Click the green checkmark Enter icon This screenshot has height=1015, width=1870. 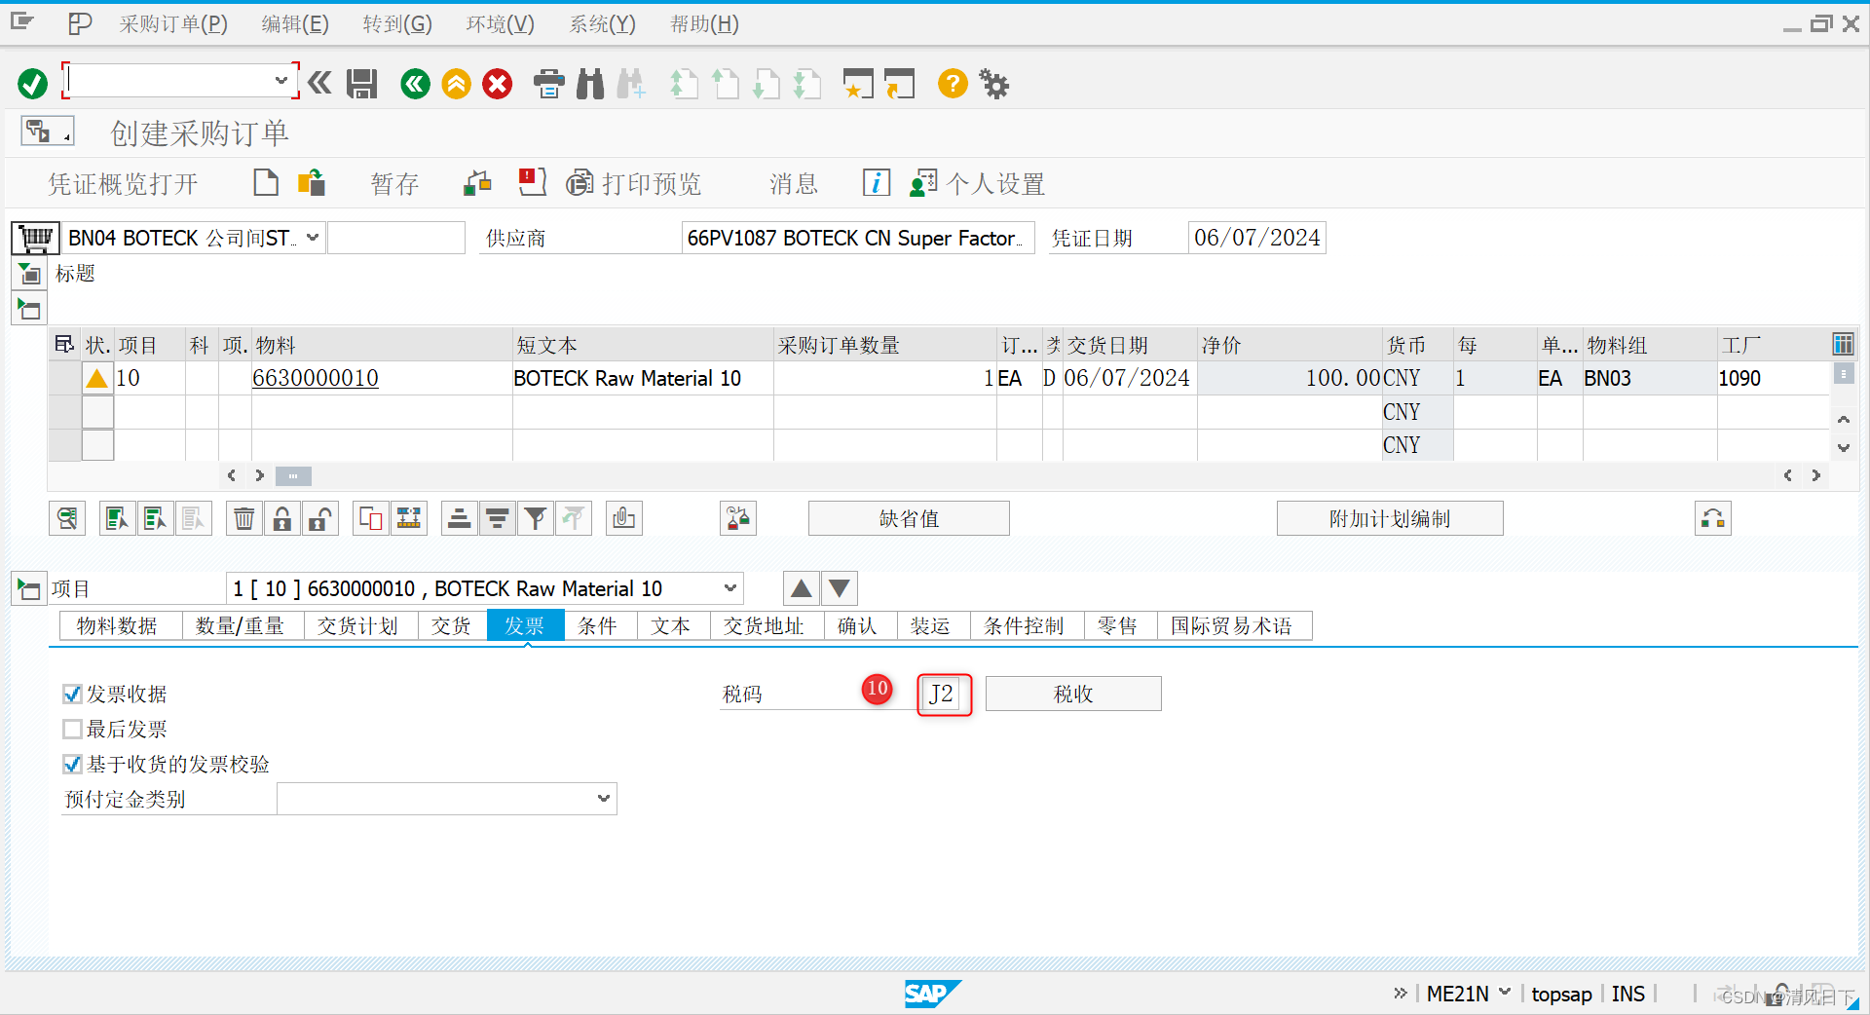coord(32,84)
